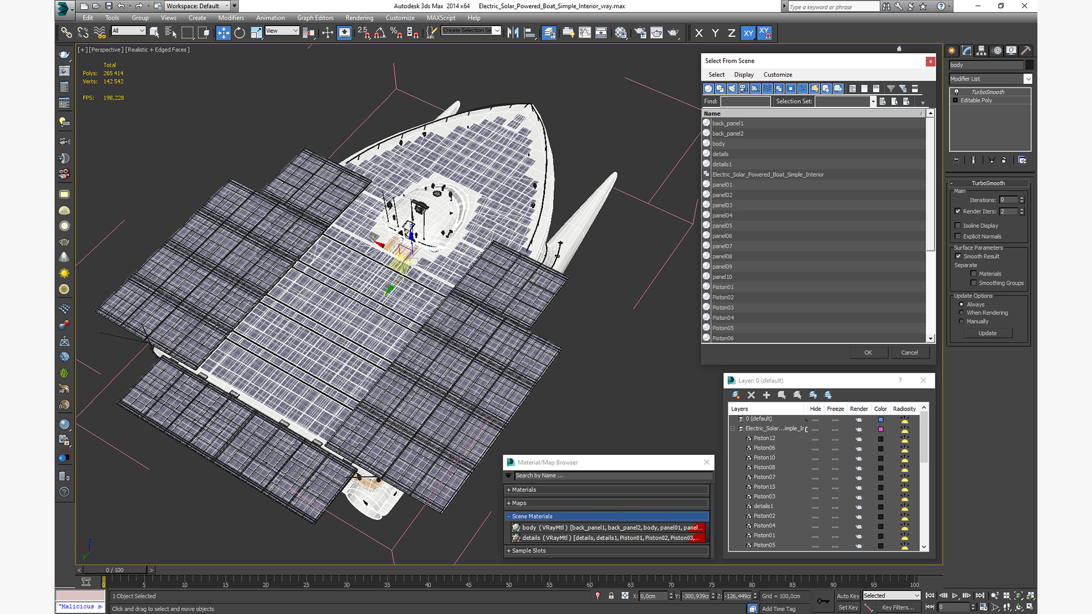This screenshot has width=1092, height=614.
Task: Restrict movement to the X axis
Action: click(x=699, y=33)
